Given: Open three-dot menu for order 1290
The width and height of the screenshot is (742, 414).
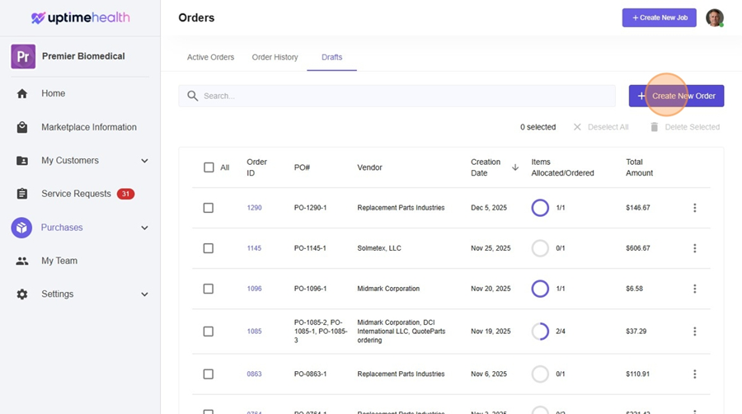Looking at the screenshot, I should click(694, 208).
